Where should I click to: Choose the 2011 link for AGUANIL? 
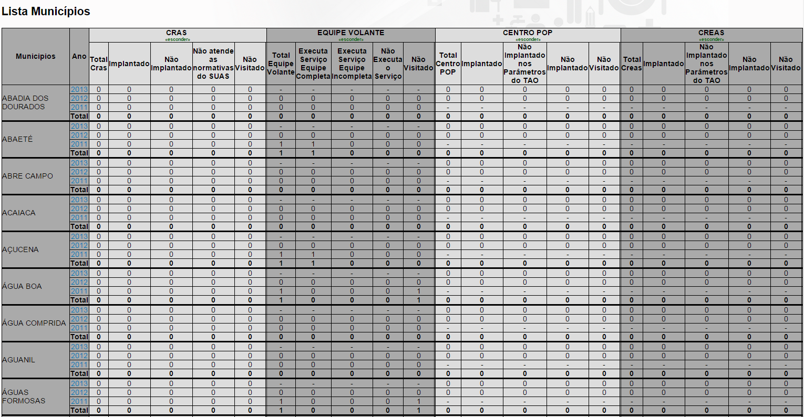pos(79,365)
